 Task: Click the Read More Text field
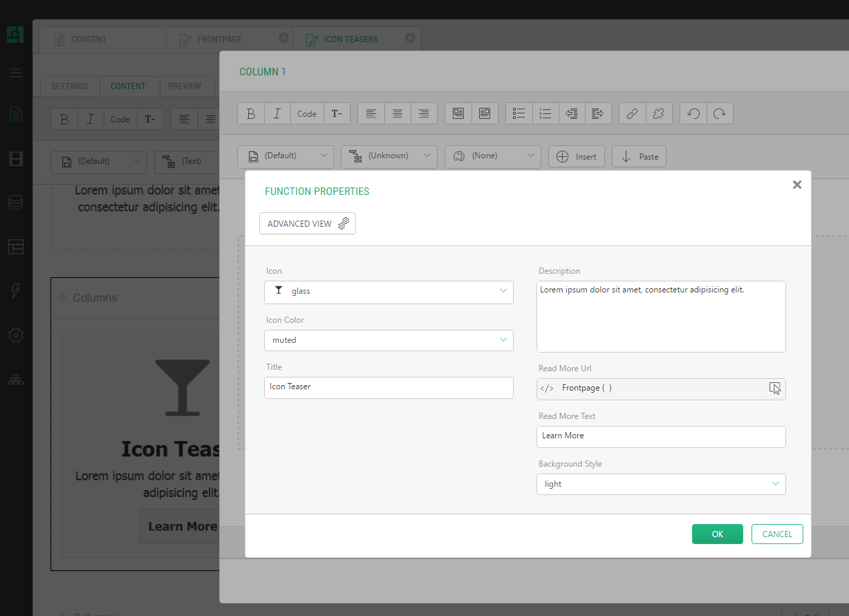click(x=660, y=436)
